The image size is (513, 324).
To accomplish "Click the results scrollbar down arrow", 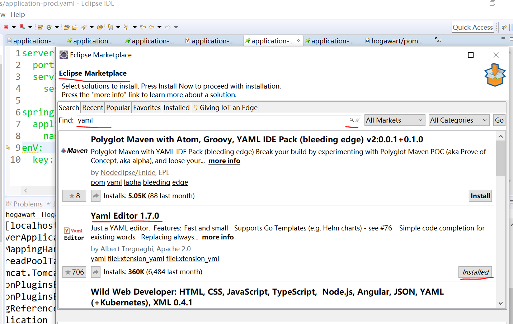I will [500, 303].
